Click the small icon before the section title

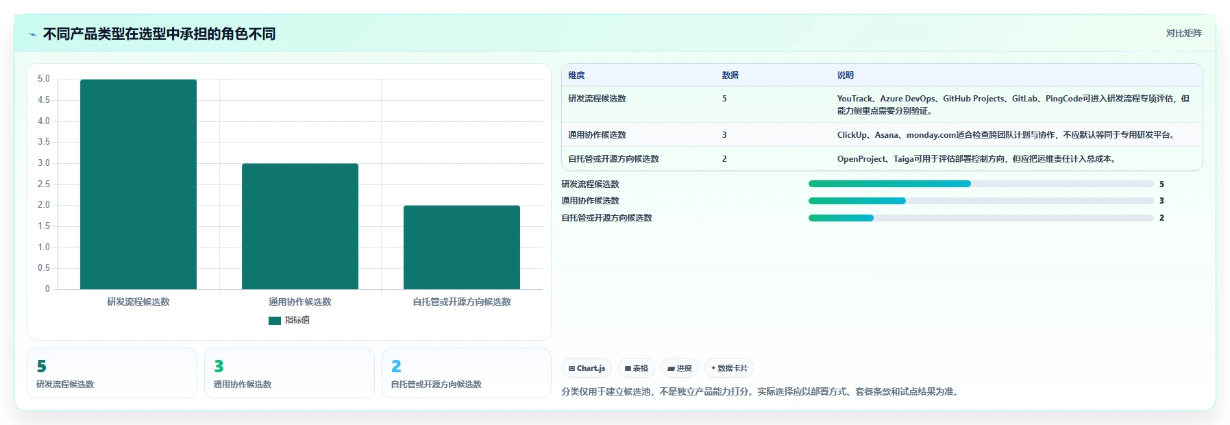(x=32, y=34)
